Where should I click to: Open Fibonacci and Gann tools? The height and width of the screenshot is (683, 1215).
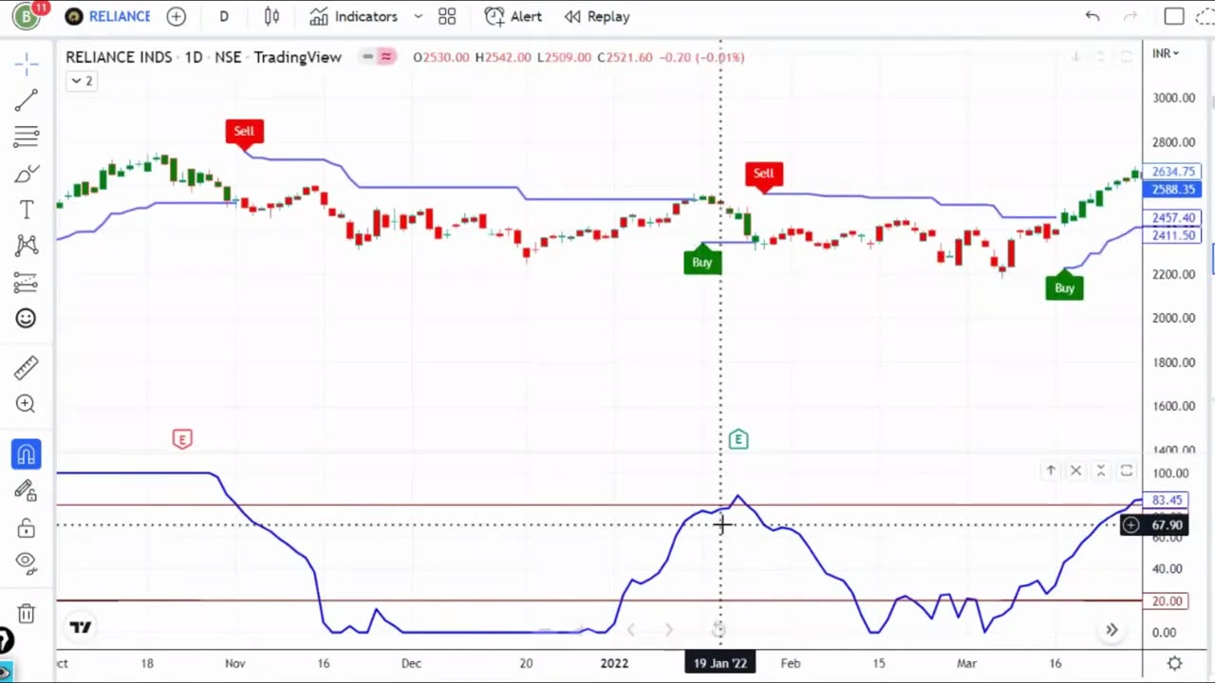[x=27, y=137]
